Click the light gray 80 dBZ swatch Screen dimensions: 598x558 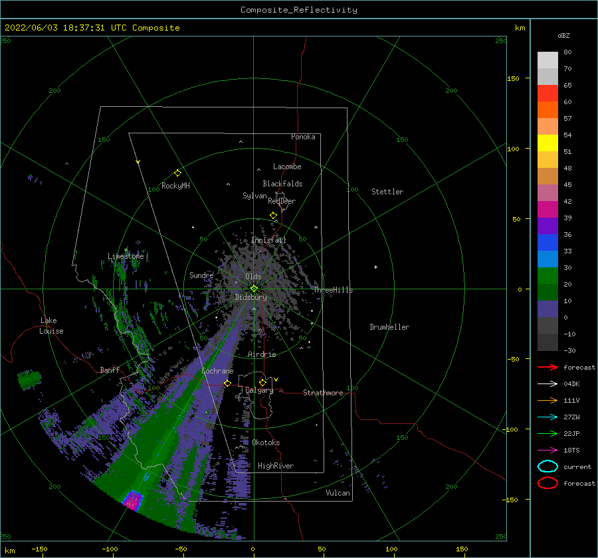548,60
